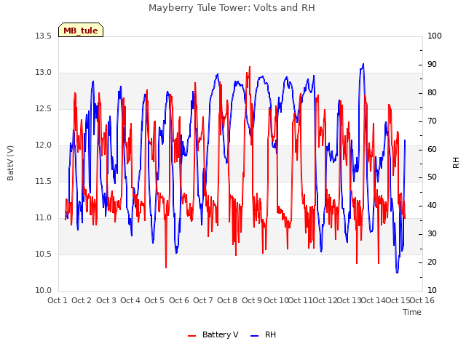Click the 11.0 left axis tick label
The width and height of the screenshot is (466, 349).
[x=44, y=218]
